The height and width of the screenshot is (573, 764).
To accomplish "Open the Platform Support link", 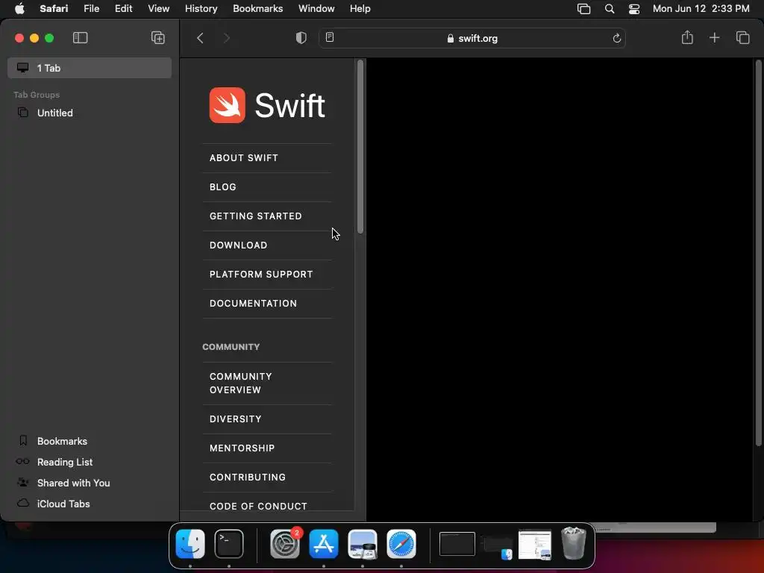I will (261, 275).
